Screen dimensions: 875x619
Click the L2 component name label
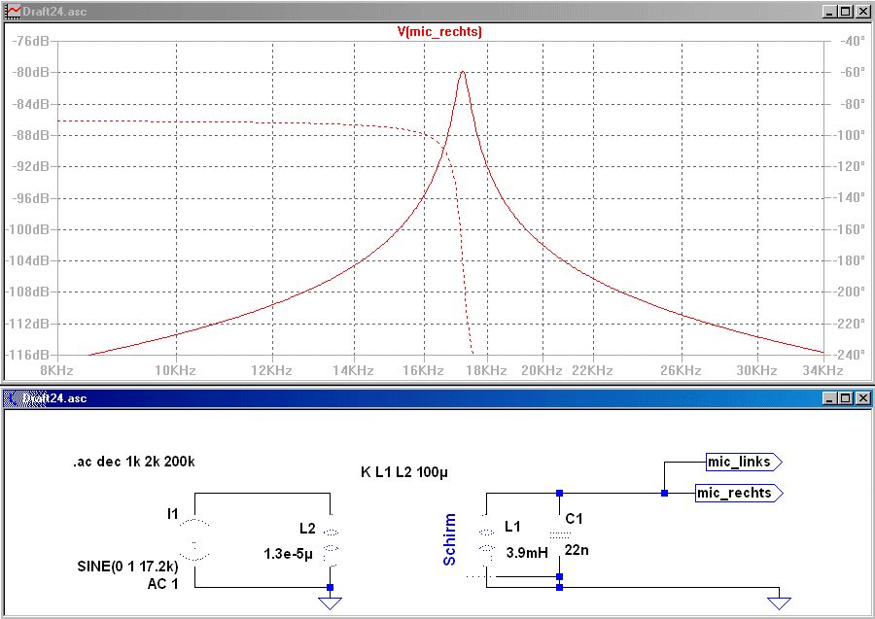[x=307, y=529]
